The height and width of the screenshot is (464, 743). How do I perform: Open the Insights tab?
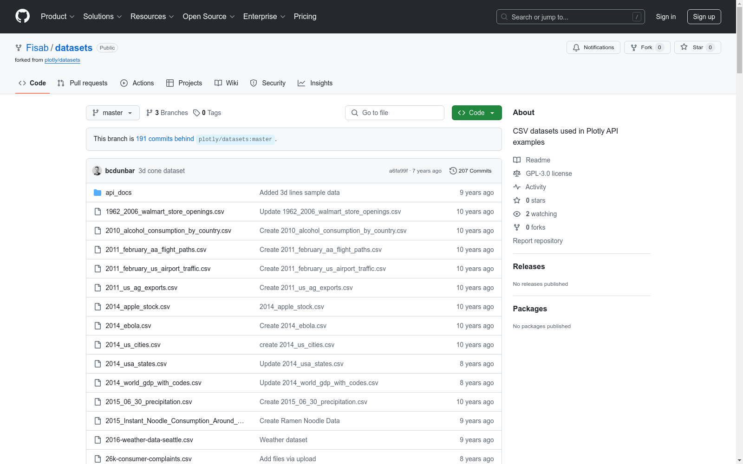click(x=315, y=83)
